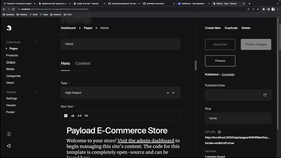Close the 'Create first user - Payload' tab

click(104, 4)
